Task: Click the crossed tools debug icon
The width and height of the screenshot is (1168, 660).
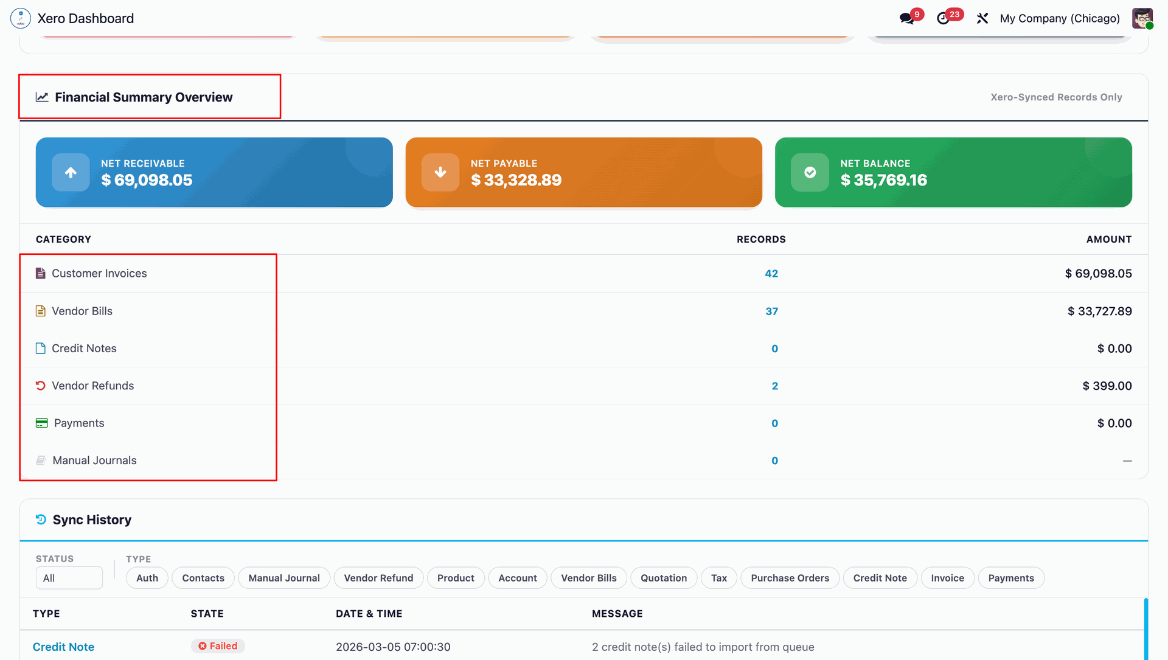Action: click(982, 18)
